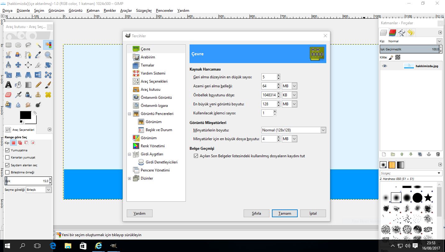Select the Clone stamp tool
This screenshot has width=445, height=252.
click(x=38, y=95)
